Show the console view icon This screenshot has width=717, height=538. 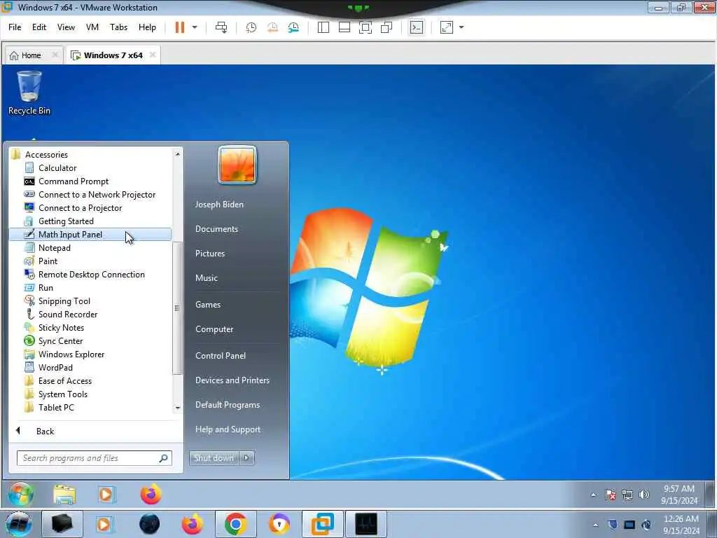(416, 27)
